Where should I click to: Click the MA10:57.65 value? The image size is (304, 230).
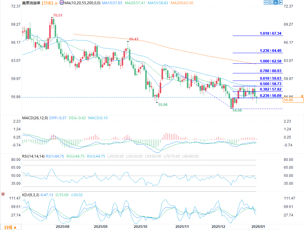[x=112, y=3]
